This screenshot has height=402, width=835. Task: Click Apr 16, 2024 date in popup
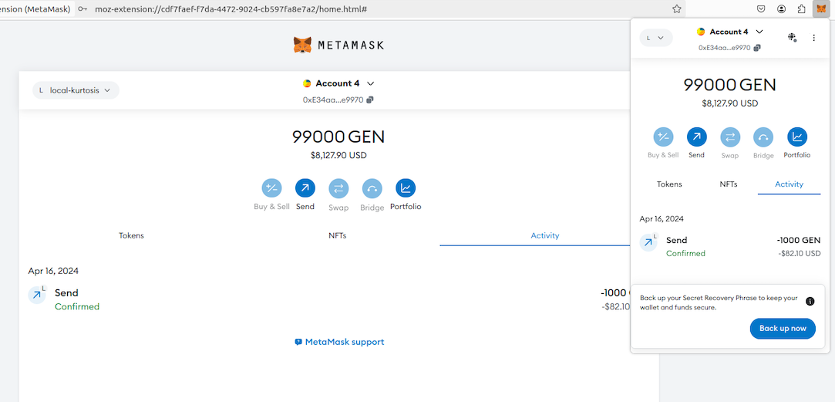click(x=662, y=218)
